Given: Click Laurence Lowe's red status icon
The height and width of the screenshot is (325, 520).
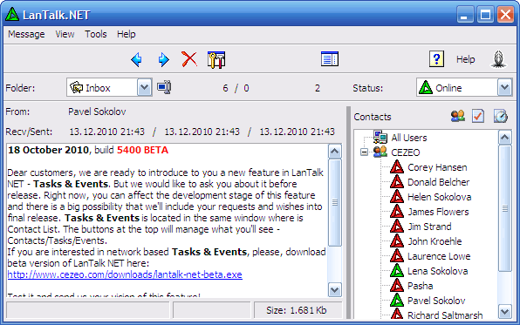Looking at the screenshot, I should 397,256.
